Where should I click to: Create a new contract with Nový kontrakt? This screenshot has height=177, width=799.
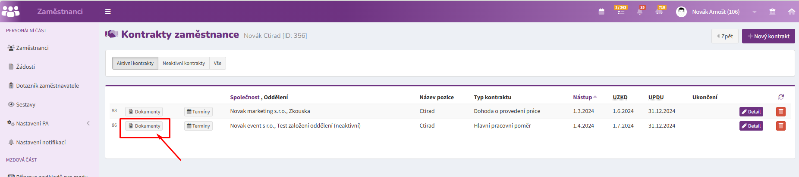768,36
